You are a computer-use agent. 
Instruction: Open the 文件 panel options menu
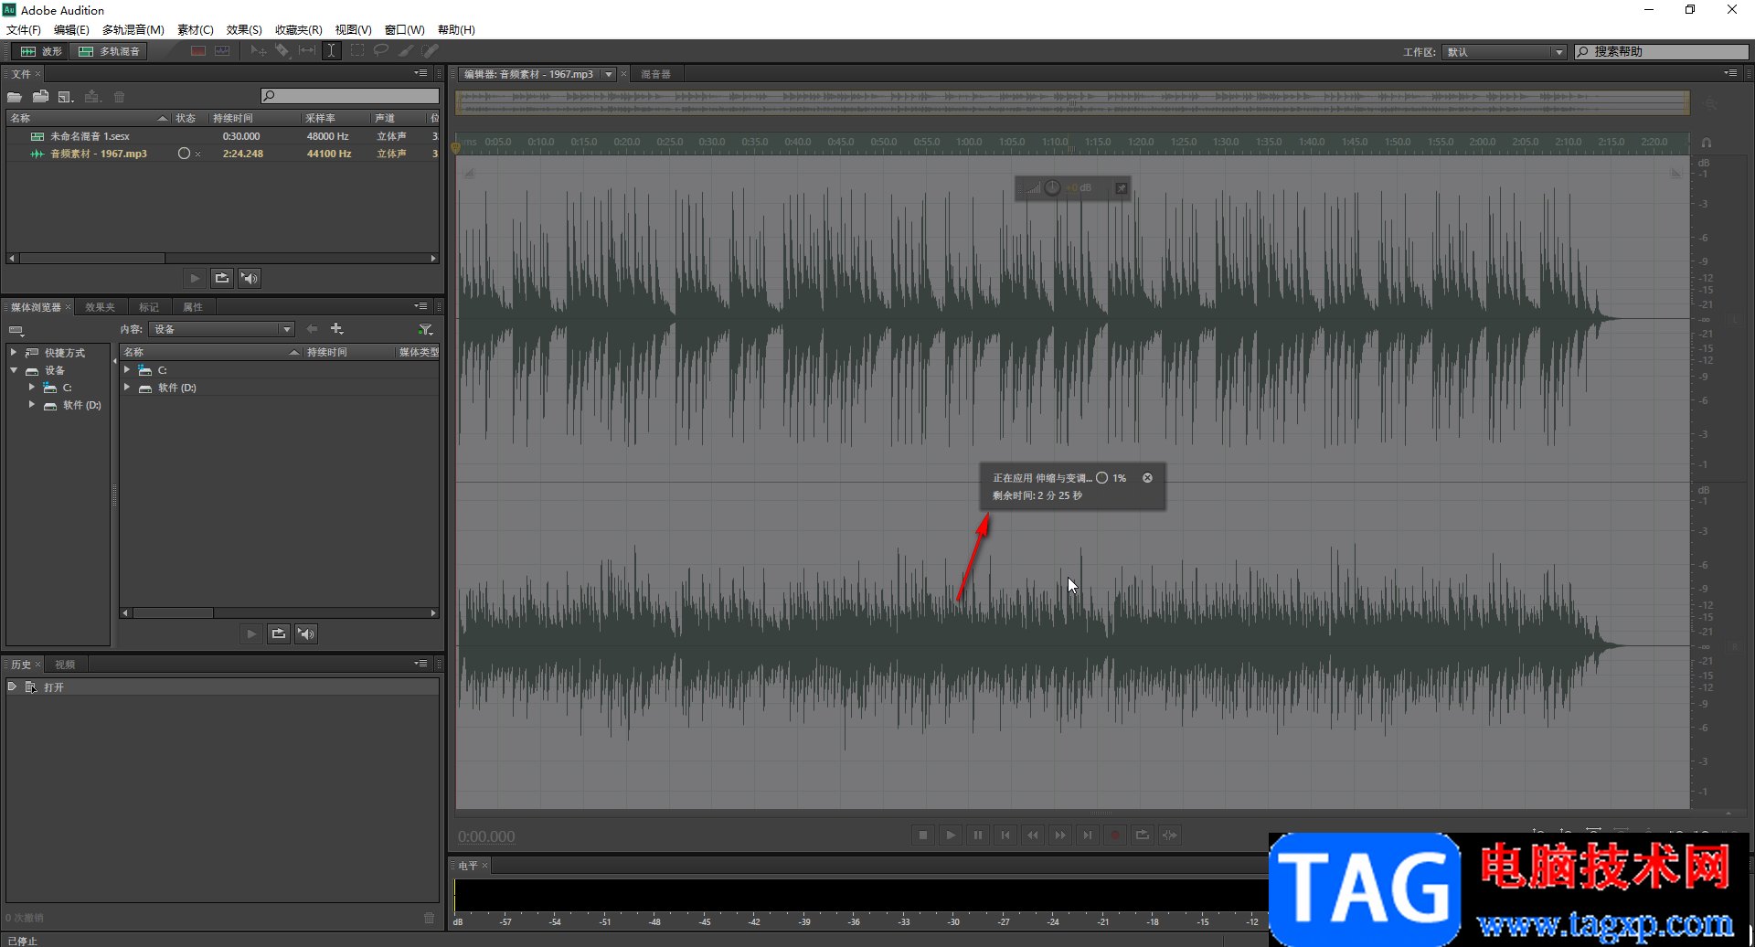click(420, 73)
